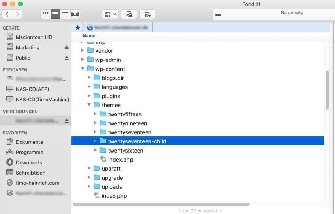Switch to icon view mode
Viewport: 335px width, 214px height.
click(45, 14)
